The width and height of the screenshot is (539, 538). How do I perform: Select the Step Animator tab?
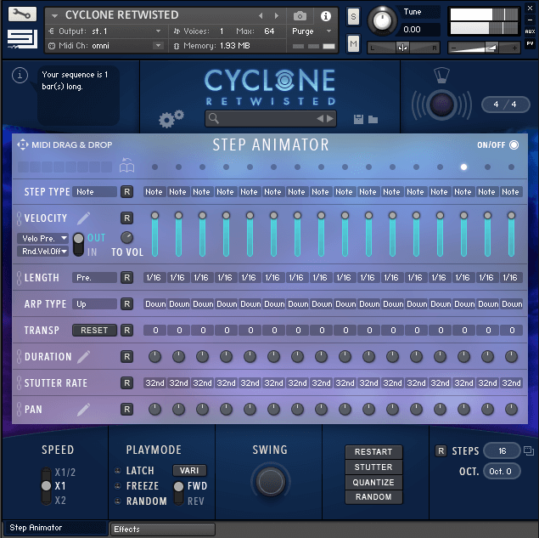click(x=54, y=529)
